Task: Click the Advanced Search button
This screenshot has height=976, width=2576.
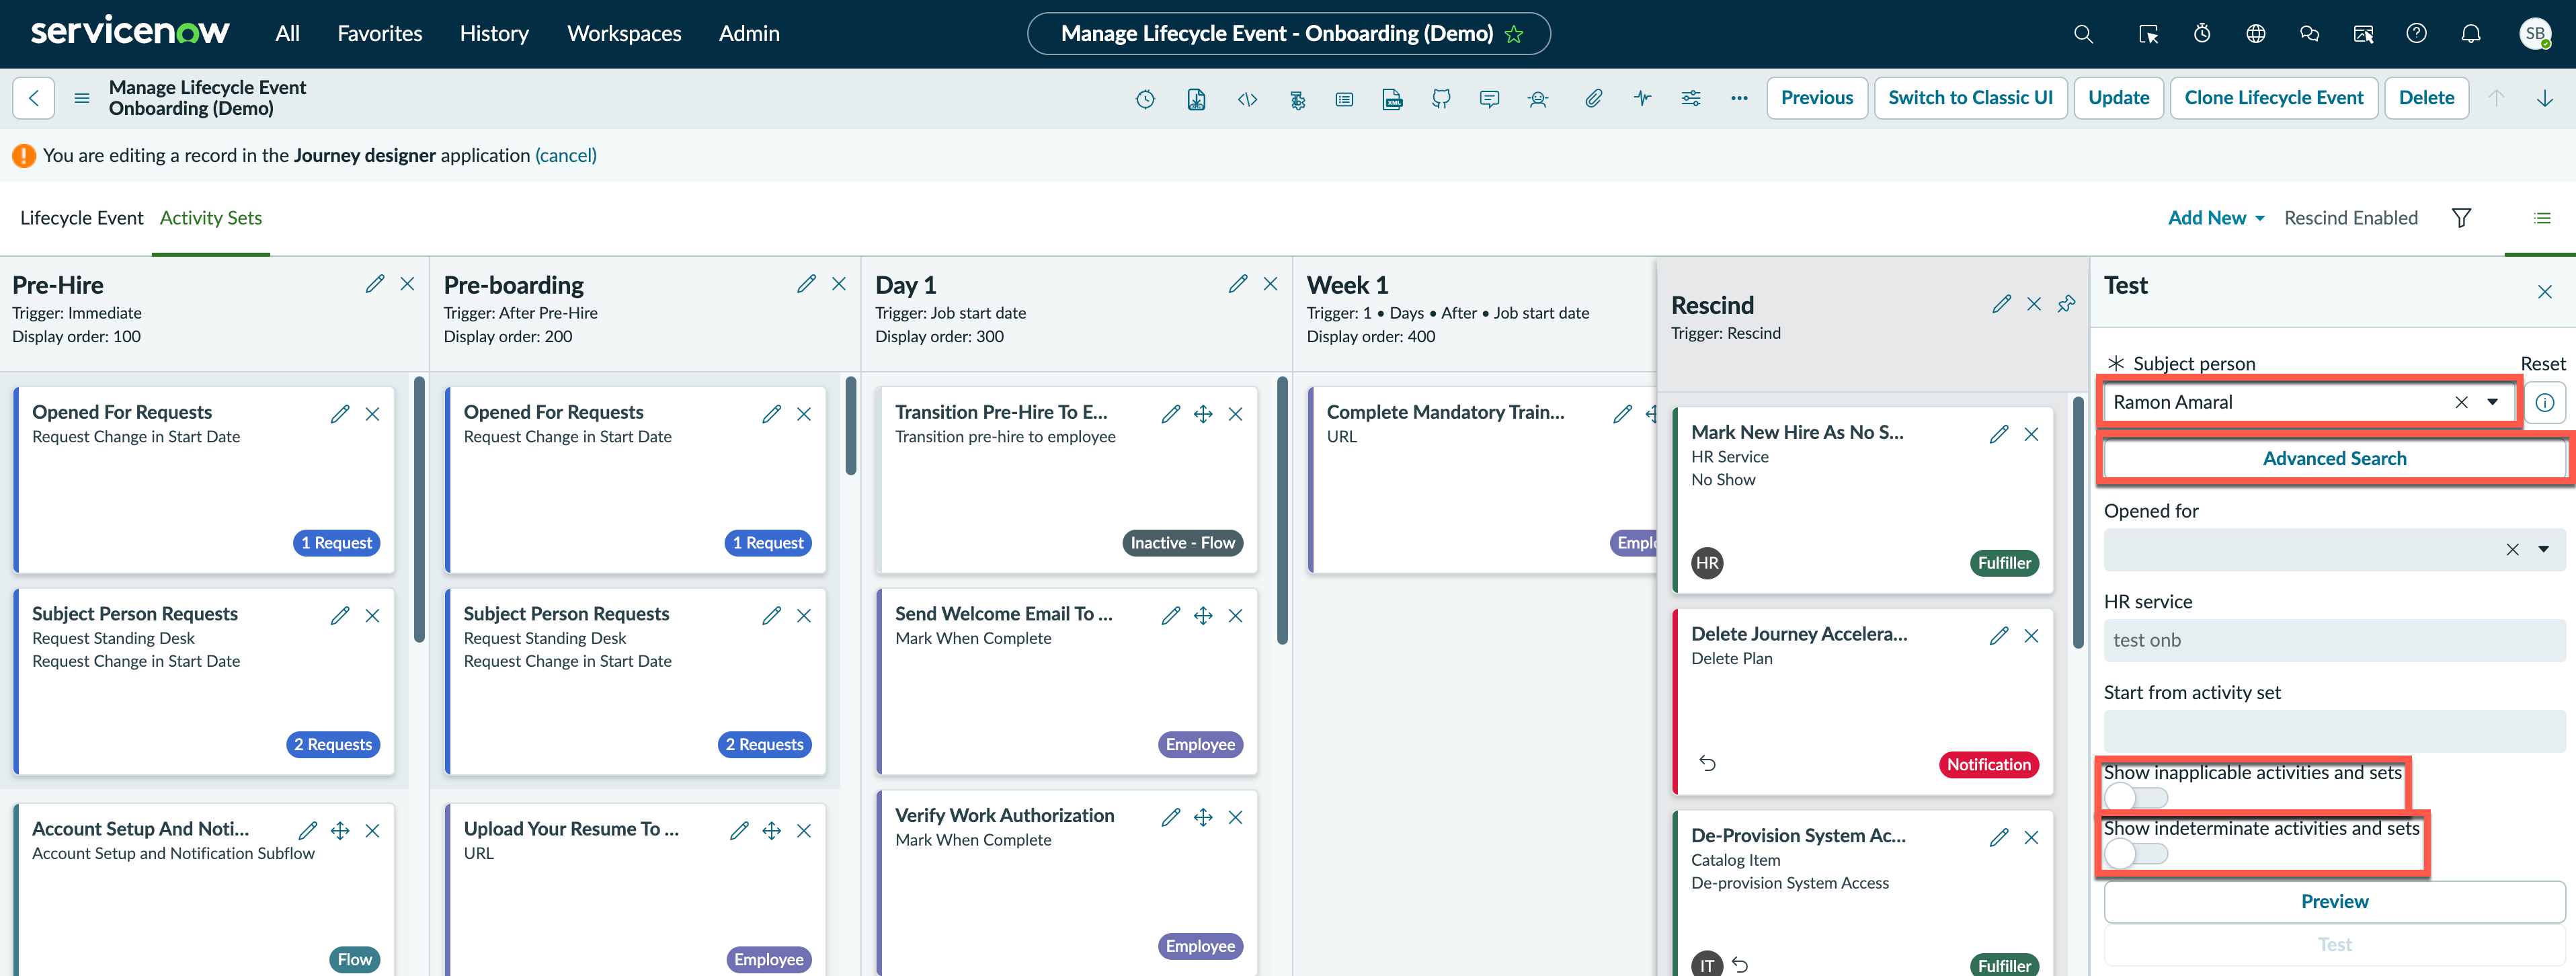Action: click(x=2334, y=459)
